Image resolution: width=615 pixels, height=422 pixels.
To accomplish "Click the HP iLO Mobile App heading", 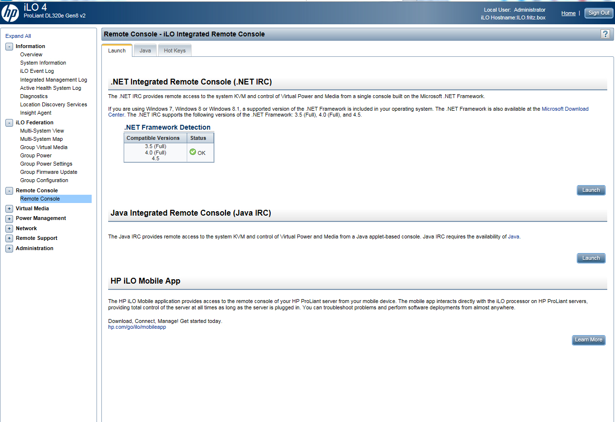I will (146, 281).
